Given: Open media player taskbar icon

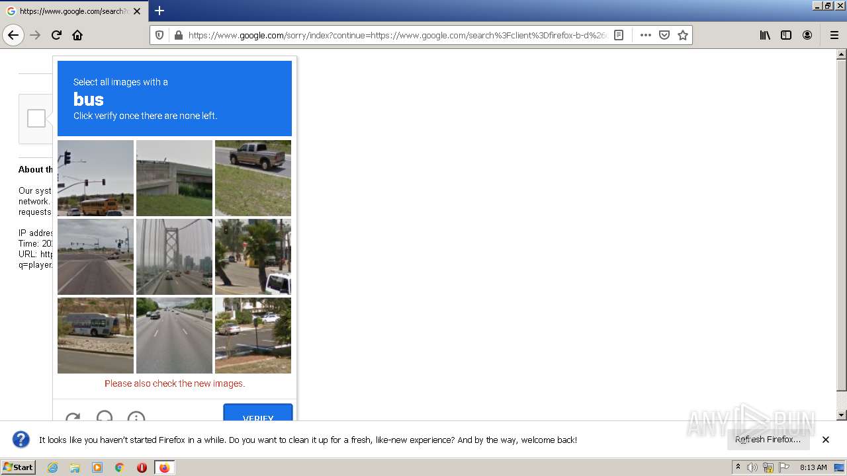Looking at the screenshot, I should [x=97, y=467].
